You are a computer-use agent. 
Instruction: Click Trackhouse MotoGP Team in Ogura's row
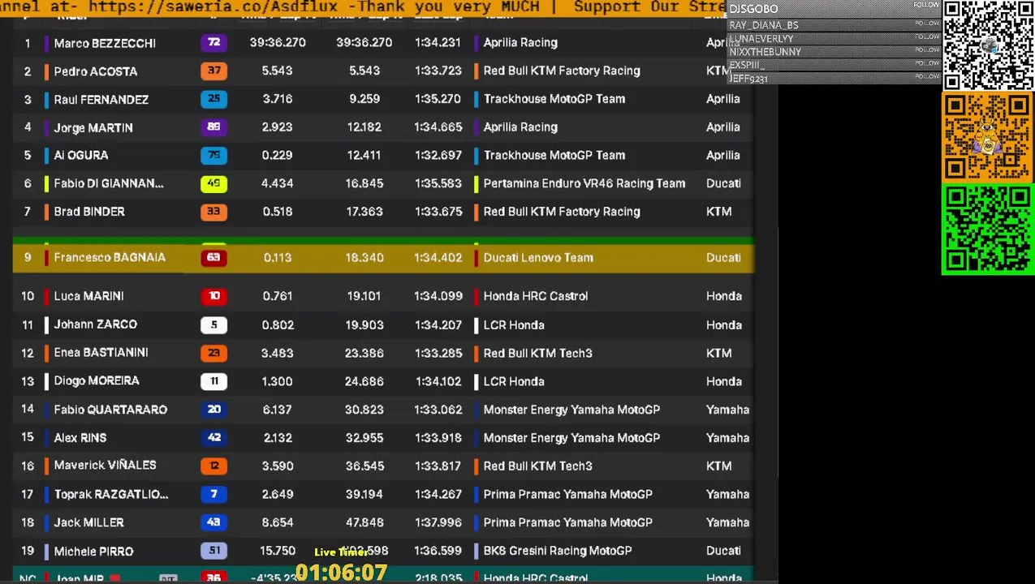[x=554, y=155]
